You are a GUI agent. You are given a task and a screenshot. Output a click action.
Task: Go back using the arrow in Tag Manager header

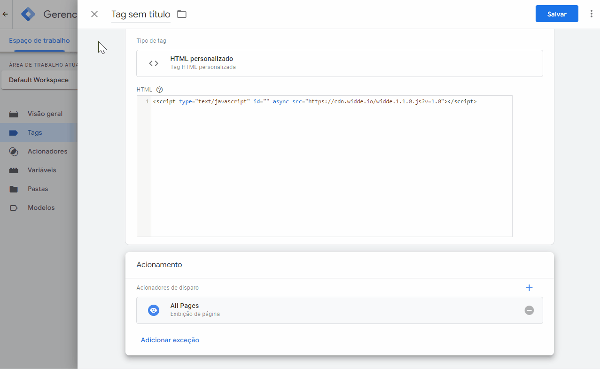[5, 14]
